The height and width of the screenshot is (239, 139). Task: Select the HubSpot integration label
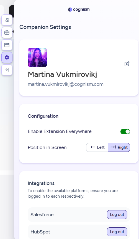click(x=40, y=232)
